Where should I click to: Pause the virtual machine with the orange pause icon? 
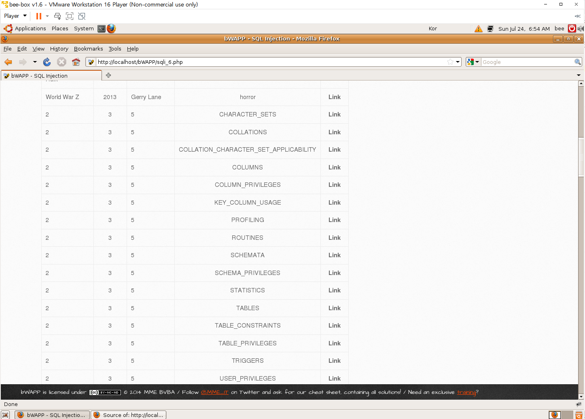(x=39, y=16)
